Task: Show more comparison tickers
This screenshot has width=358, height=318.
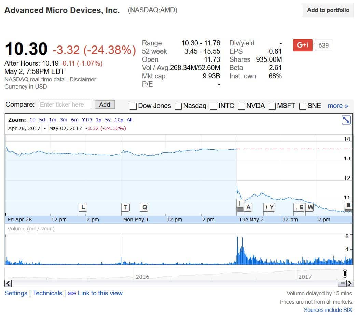Action: pyautogui.click(x=338, y=106)
